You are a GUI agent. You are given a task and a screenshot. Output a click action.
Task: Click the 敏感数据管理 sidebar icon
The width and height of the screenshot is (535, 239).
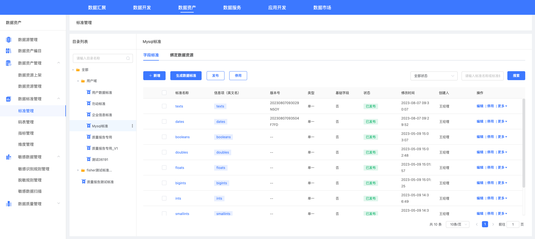click(x=9, y=157)
